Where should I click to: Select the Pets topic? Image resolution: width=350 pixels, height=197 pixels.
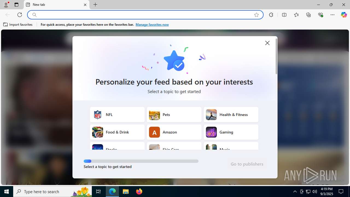[174, 115]
